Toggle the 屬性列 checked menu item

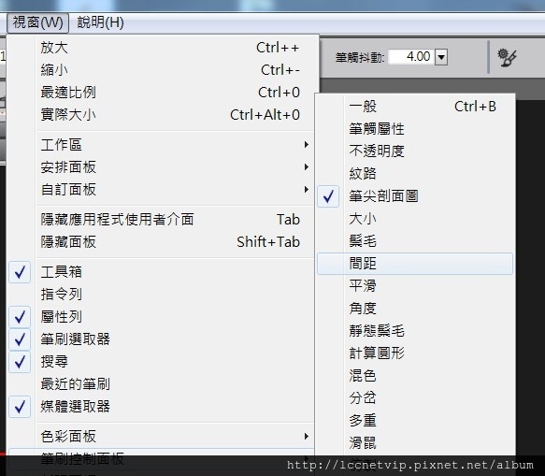click(162, 317)
